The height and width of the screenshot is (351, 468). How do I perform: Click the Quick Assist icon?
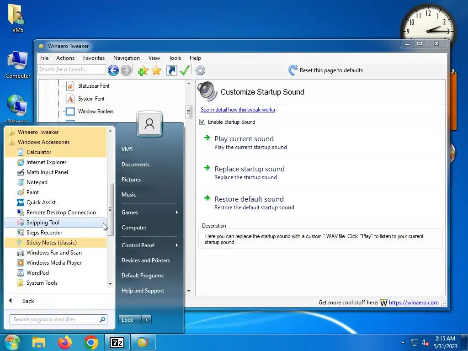coord(20,202)
